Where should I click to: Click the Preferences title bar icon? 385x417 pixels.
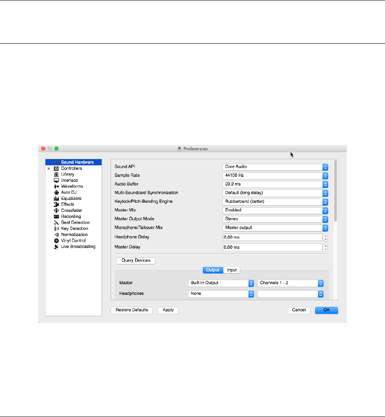point(180,148)
